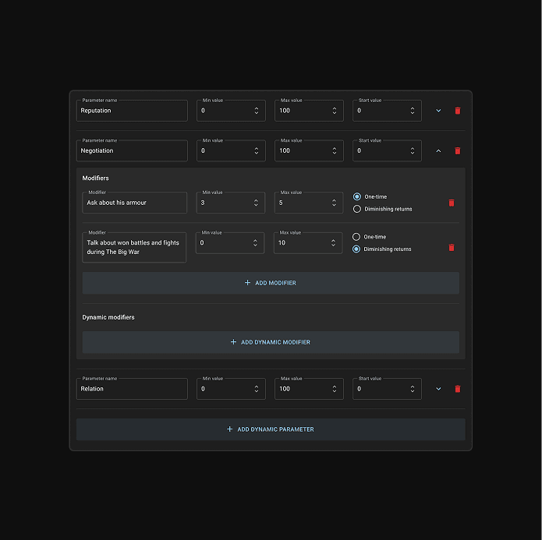Choose One-time for 'Talk about won battles' modifier

(357, 237)
